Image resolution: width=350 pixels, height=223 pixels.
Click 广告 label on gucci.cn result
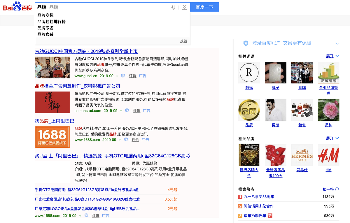click(143, 76)
